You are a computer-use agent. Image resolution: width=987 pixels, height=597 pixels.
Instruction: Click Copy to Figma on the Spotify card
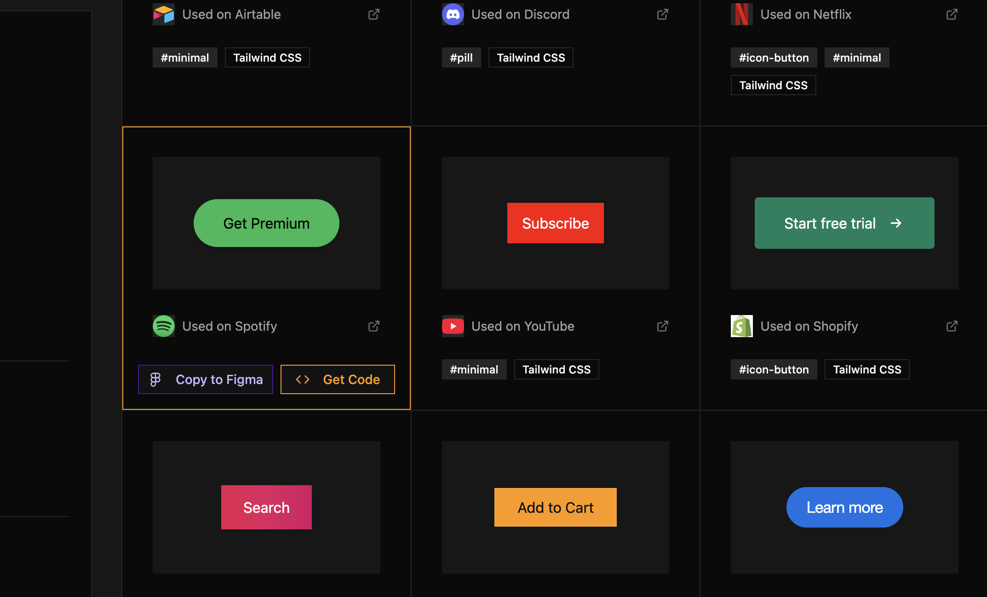(205, 379)
